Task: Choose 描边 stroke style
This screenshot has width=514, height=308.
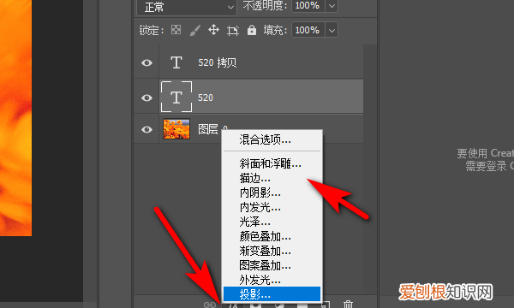Action: [255, 178]
